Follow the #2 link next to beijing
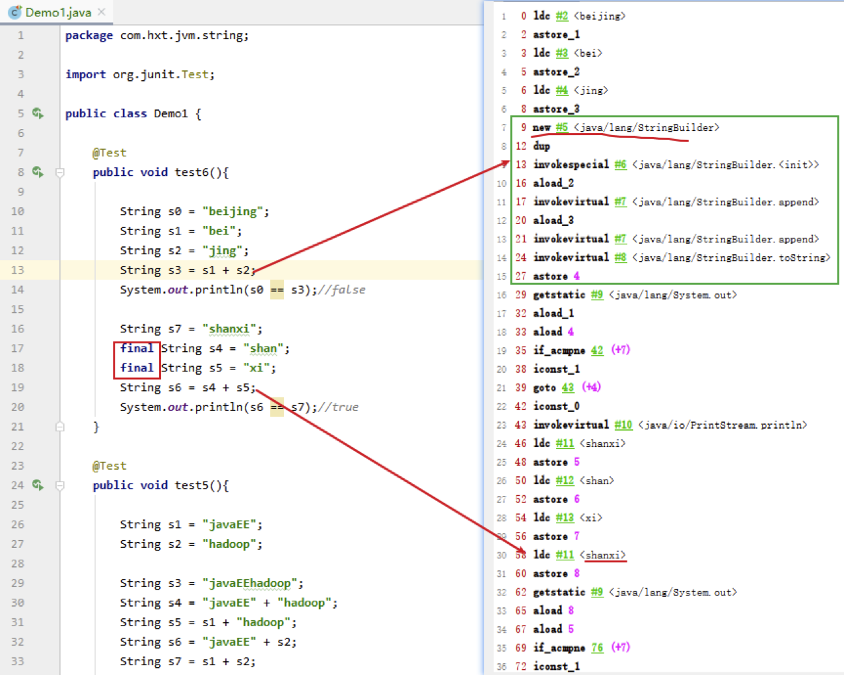 click(x=562, y=16)
